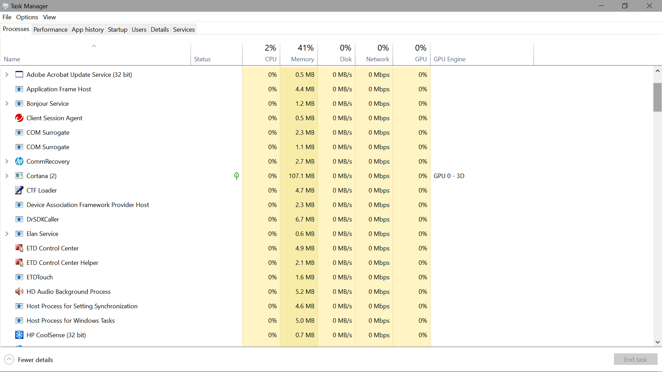
Task: Open the File menu
Action: tap(7, 17)
